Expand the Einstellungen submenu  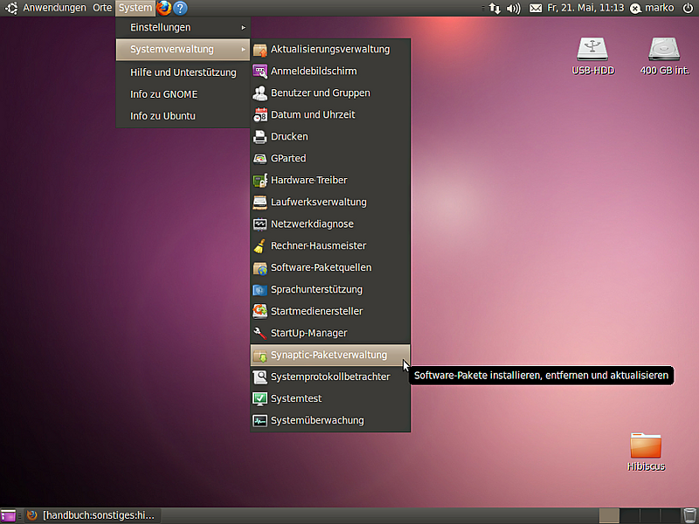[183, 28]
